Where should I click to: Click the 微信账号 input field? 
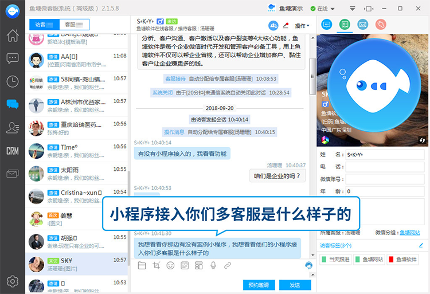(x=385, y=179)
